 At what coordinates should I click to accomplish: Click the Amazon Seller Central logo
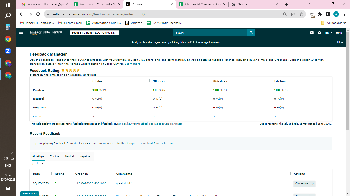[46, 33]
